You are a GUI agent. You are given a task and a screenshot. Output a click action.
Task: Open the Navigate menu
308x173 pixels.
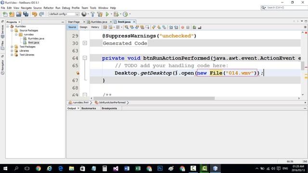[x=26, y=8]
